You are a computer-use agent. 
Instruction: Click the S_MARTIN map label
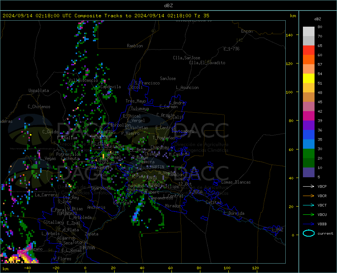(x=155, y=167)
